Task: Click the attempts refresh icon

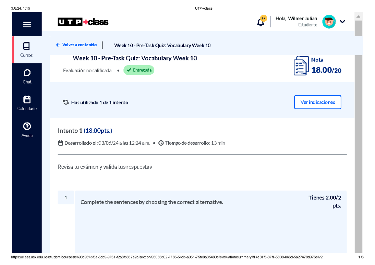Action: point(65,102)
